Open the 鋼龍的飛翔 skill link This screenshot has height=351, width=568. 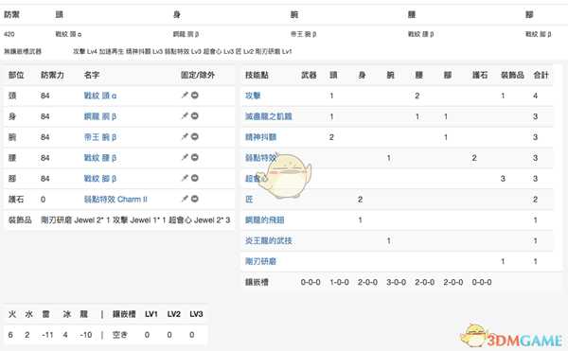point(264,219)
